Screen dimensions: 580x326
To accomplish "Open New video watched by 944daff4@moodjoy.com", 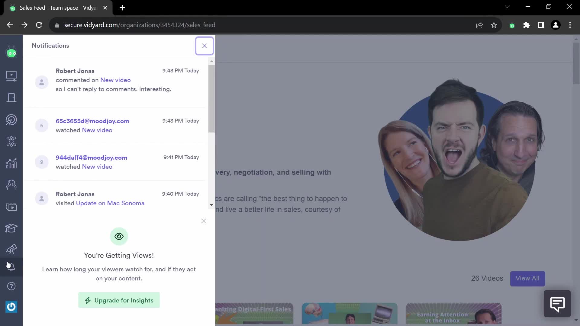I will [97, 167].
